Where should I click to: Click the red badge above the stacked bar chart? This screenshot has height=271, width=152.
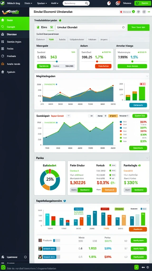(142, 84)
